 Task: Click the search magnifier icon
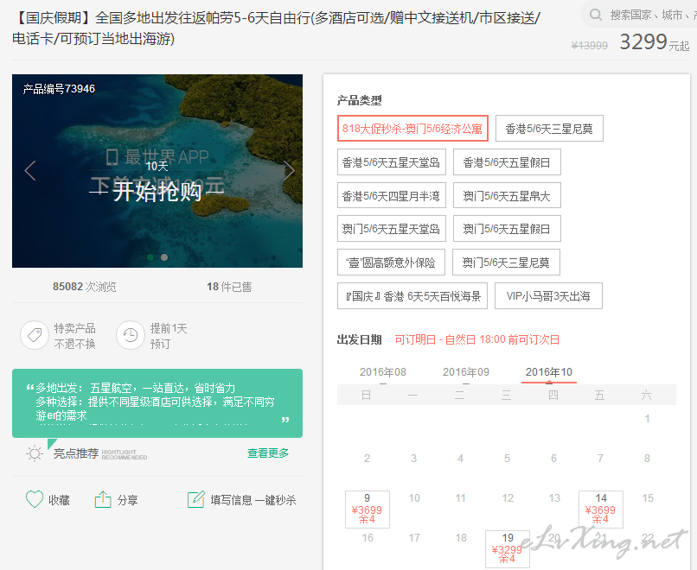(596, 15)
